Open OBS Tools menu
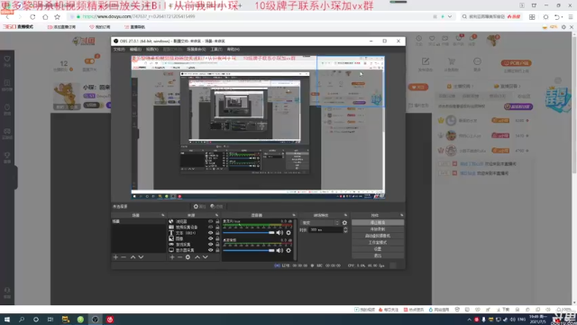Screen dimensions: 577x325 pos(216,50)
